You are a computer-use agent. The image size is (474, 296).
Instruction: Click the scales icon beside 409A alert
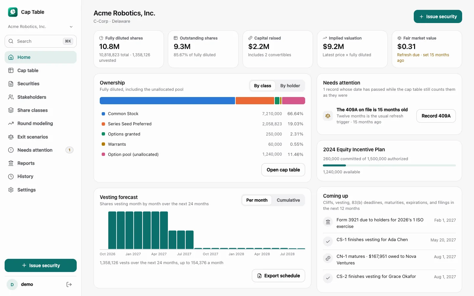(328, 116)
